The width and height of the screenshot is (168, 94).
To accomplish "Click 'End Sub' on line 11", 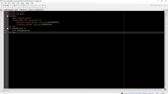I will coord(12,32).
